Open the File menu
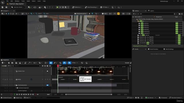184x103 pixels. 7,1
